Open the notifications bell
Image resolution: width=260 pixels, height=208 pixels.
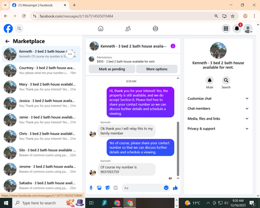[237, 29]
